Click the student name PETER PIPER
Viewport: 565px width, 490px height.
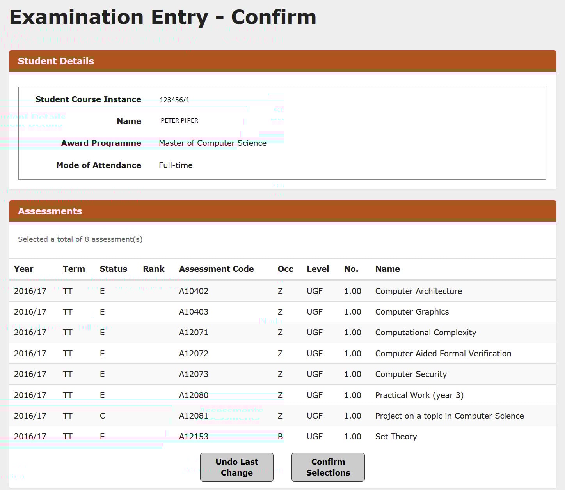tap(179, 121)
